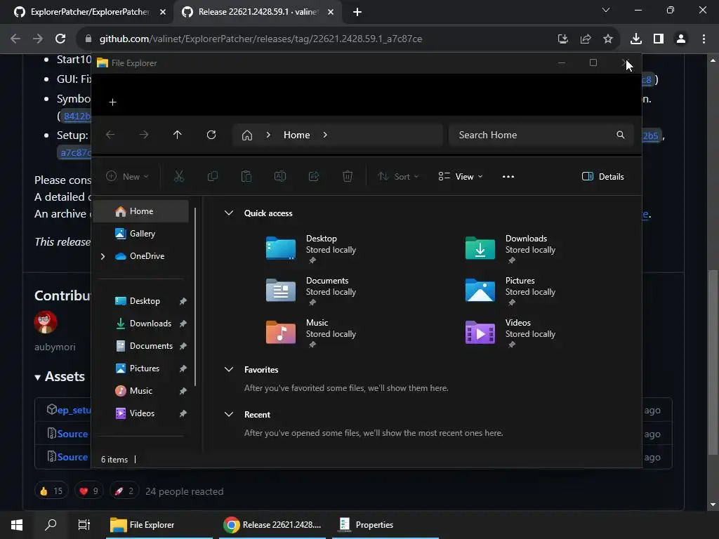Toggle the Details pane
719x539 pixels.
point(602,176)
